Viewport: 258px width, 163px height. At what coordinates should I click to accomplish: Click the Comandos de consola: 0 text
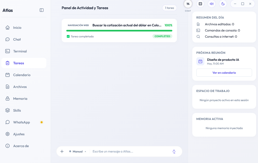[222, 30]
